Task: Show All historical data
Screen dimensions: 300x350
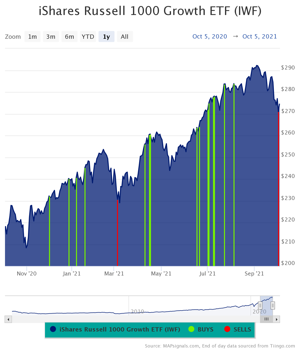Action: click(x=125, y=36)
